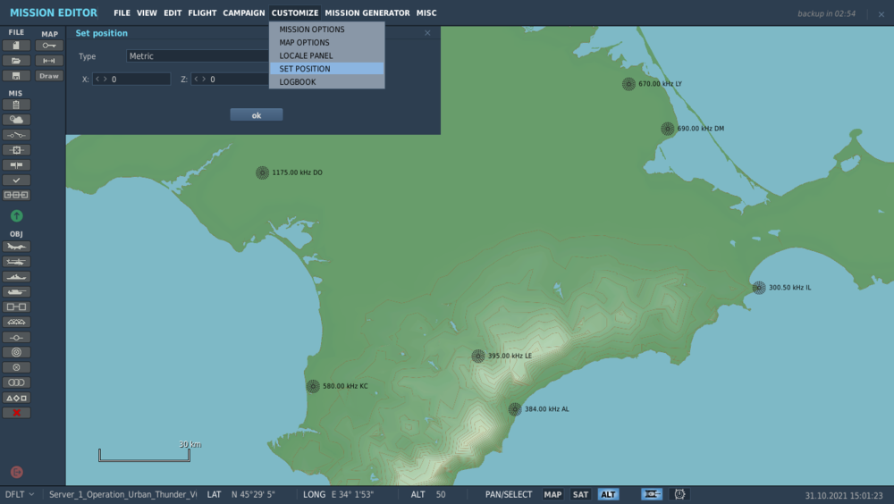Decrease X value with left arrow
The image size is (894, 504).
point(97,79)
